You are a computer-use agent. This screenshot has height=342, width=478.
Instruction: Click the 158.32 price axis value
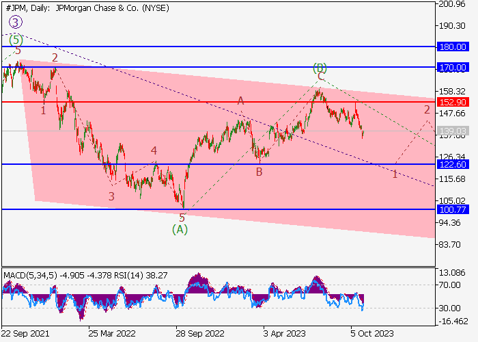point(452,91)
